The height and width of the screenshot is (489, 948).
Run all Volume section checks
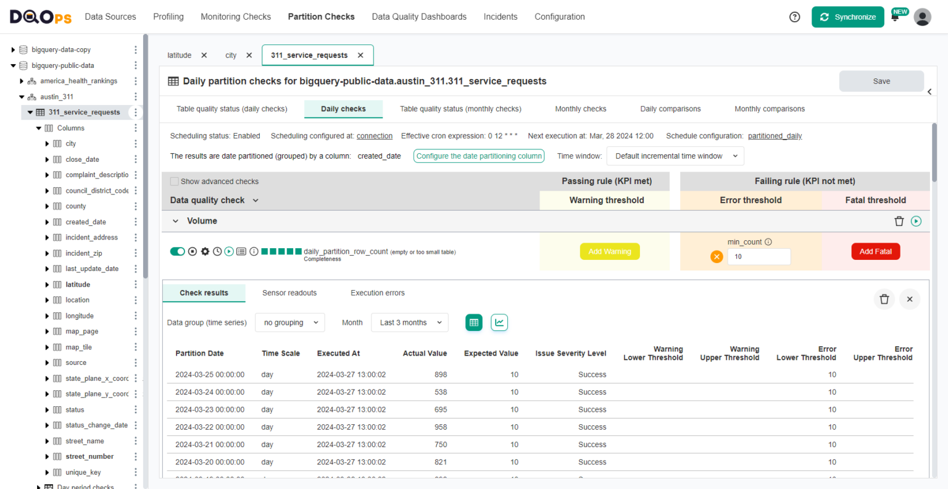tap(917, 220)
